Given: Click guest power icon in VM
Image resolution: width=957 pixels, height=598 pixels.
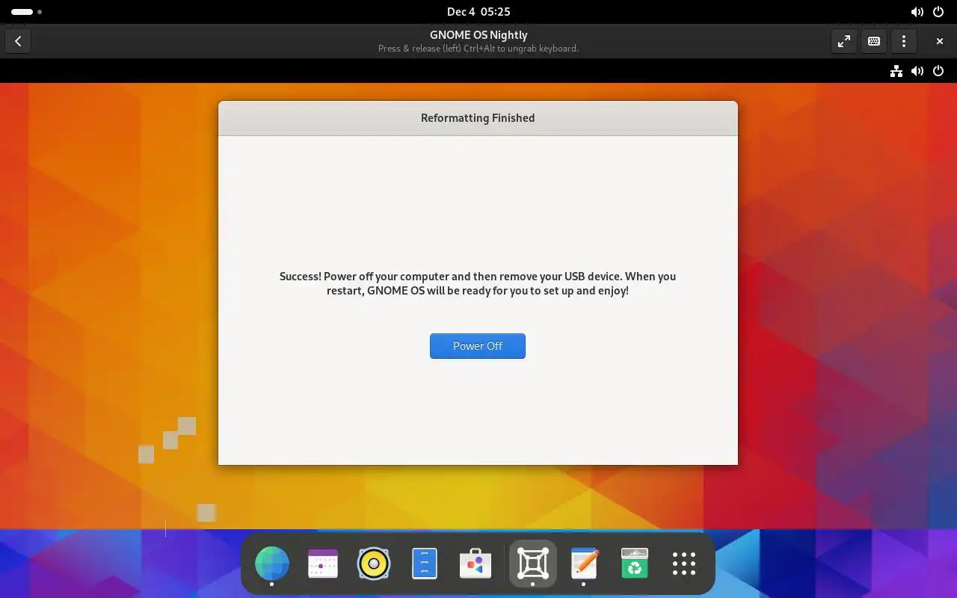Looking at the screenshot, I should [x=938, y=71].
